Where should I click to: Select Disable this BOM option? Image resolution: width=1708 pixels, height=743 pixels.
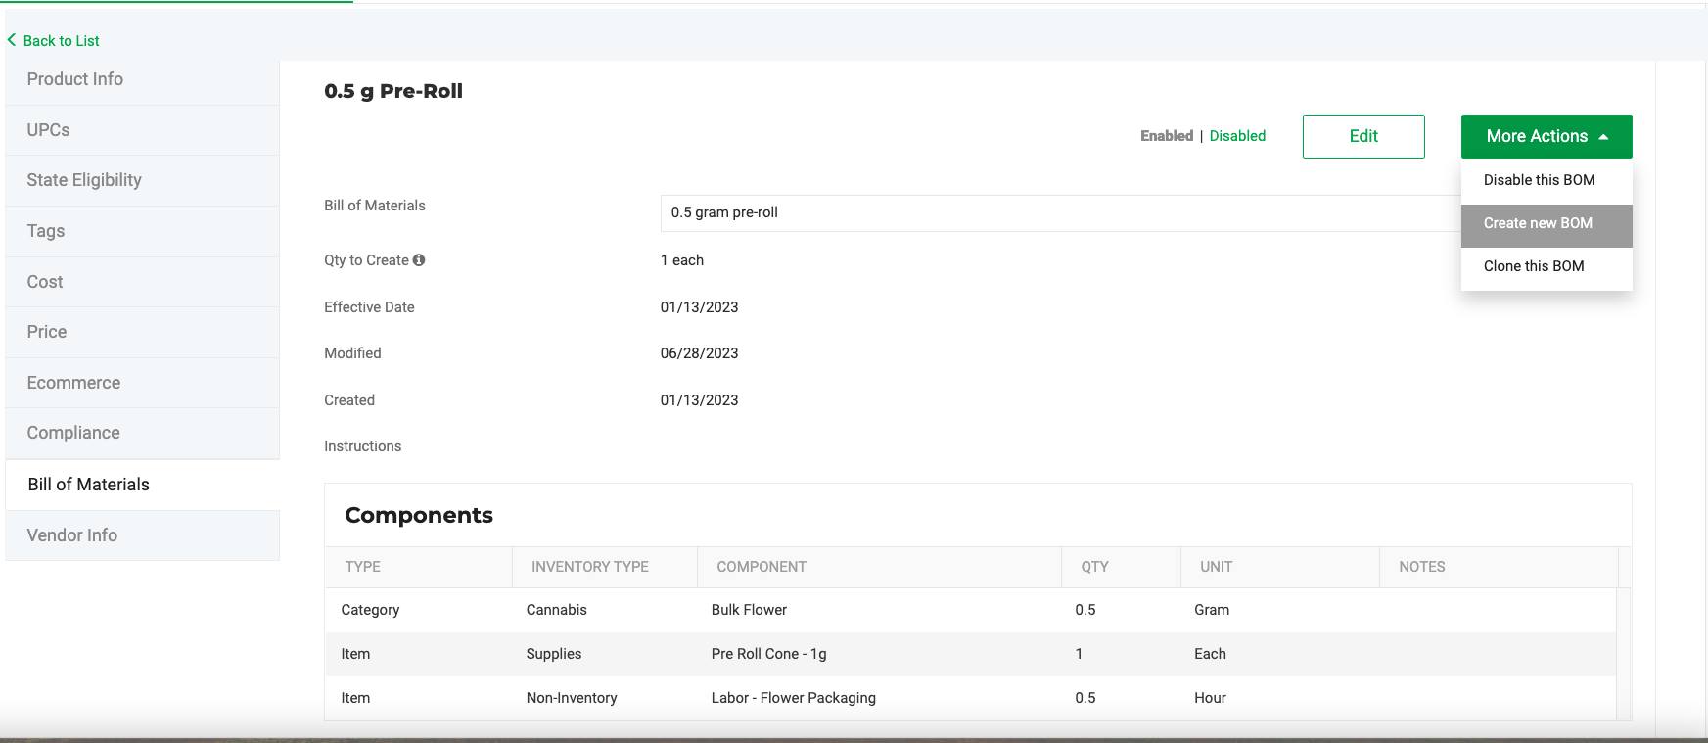(x=1546, y=180)
